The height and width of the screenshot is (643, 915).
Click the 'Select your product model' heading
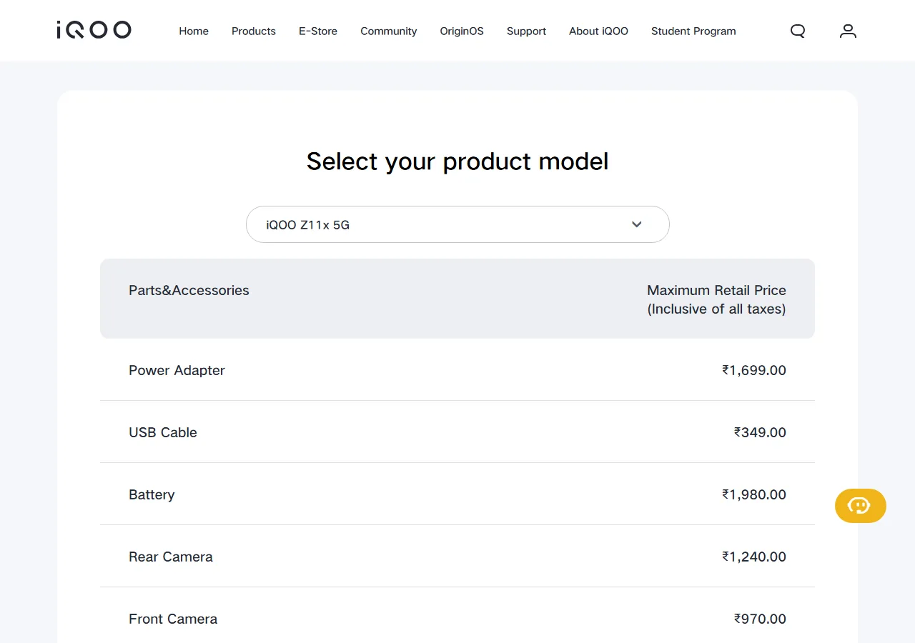click(457, 161)
